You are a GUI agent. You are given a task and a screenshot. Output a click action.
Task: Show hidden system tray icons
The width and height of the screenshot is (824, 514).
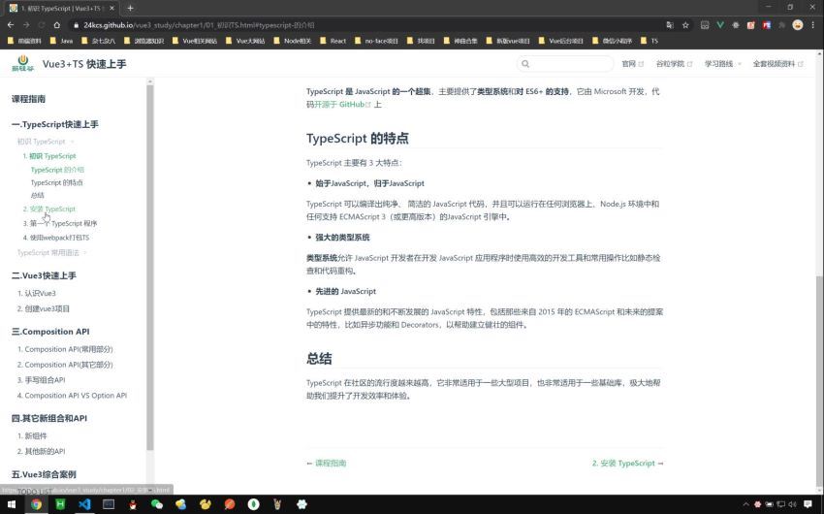click(745, 504)
